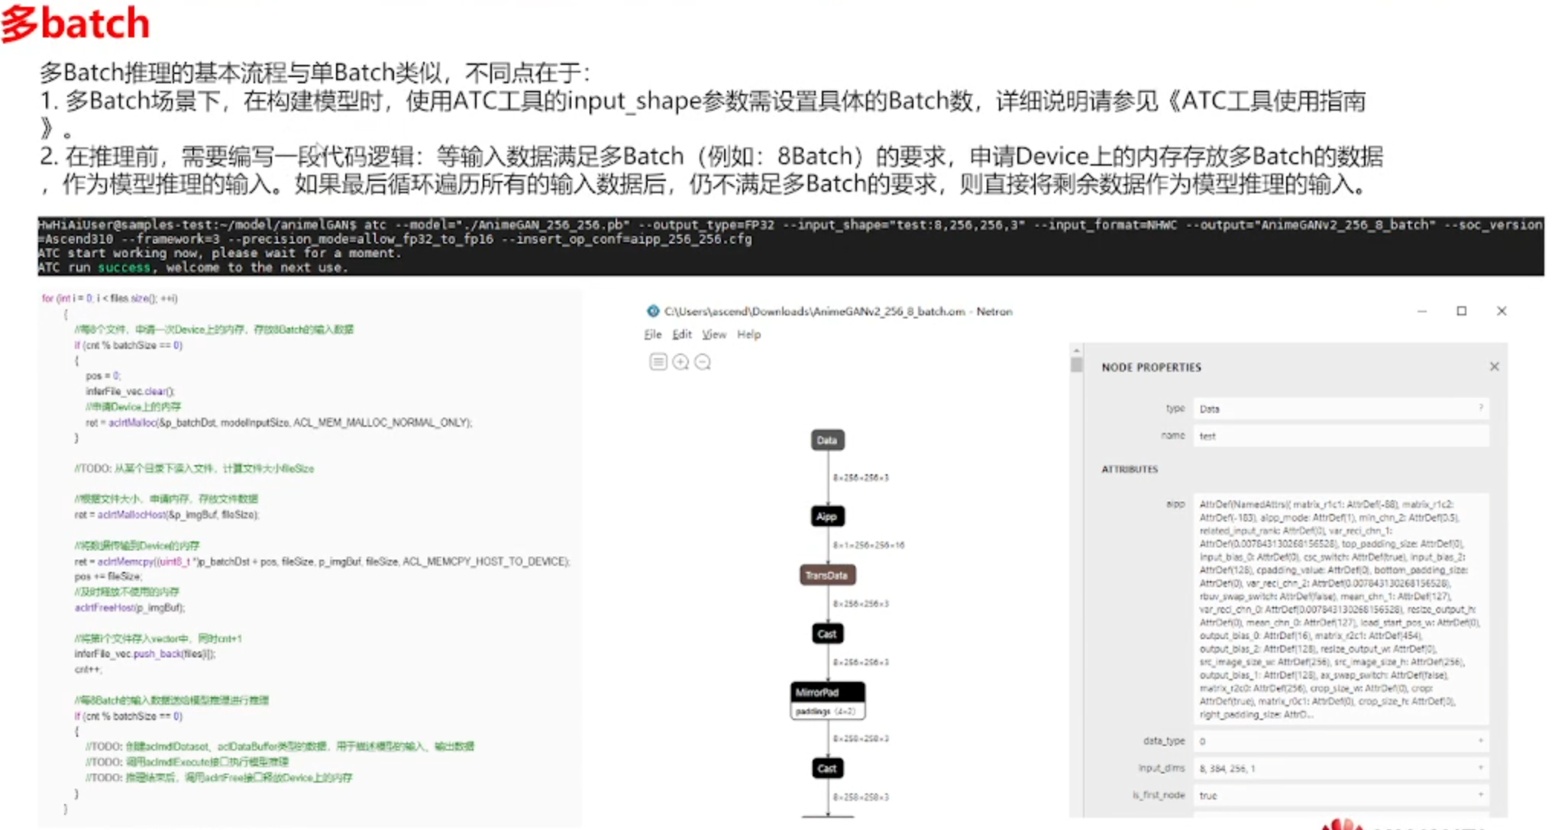Screen dimensions: 1555x830
Task: Click the ATTRIBUTES section heading
Action: coord(1130,469)
